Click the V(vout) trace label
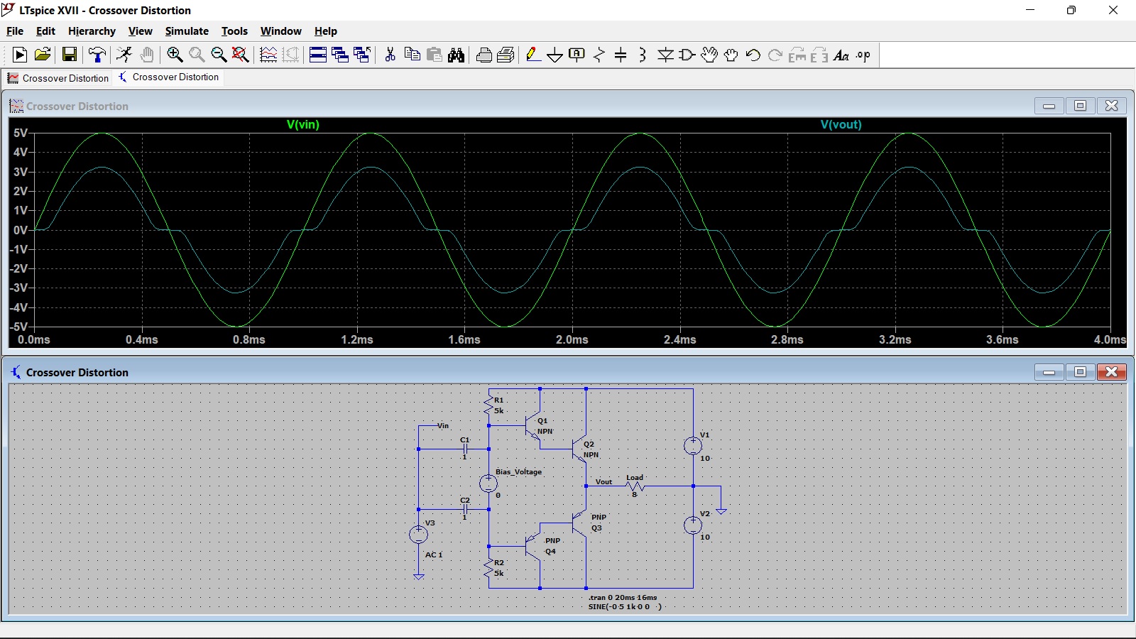1136x639 pixels. [841, 124]
